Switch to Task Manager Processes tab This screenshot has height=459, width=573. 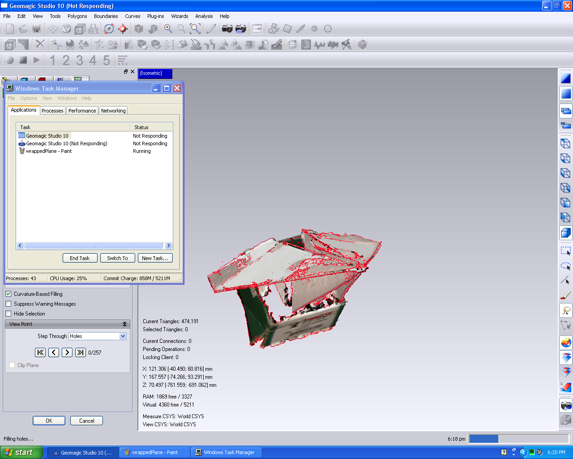coord(52,111)
